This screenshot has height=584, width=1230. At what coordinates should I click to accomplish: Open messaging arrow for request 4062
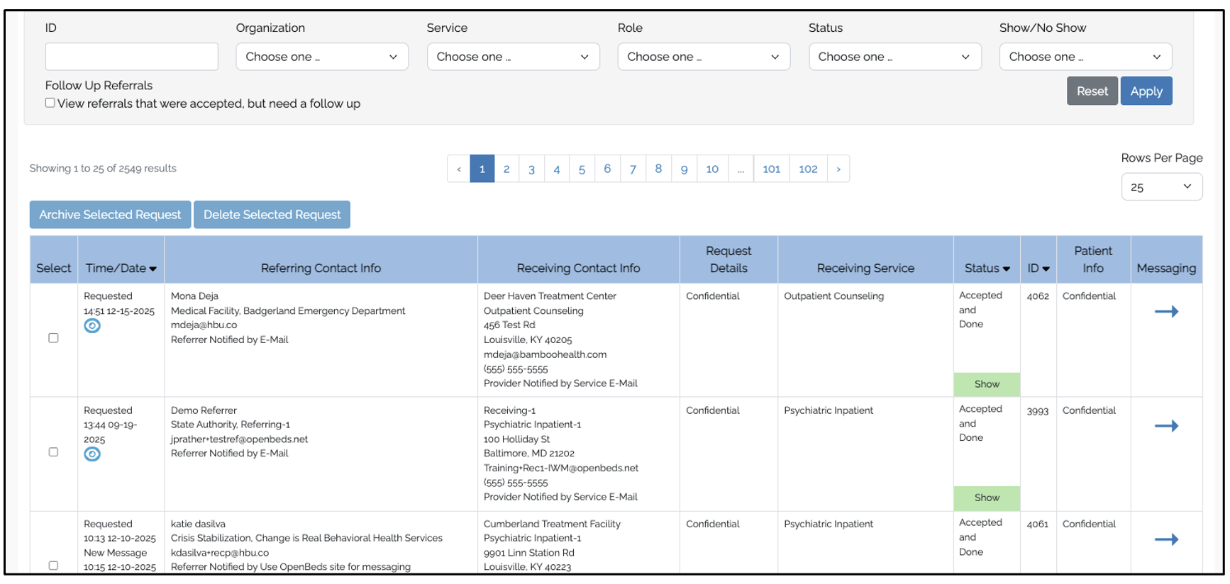(x=1166, y=312)
